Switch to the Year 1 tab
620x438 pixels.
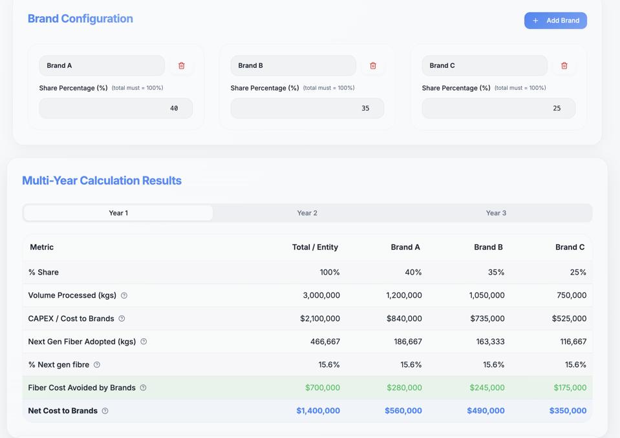(118, 213)
